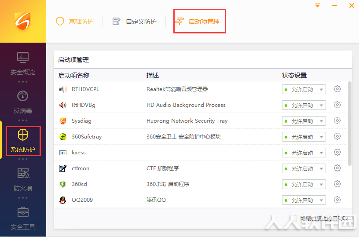Select the Realtek高清晰音频管理器 description
The image size is (359, 237).
point(177,89)
